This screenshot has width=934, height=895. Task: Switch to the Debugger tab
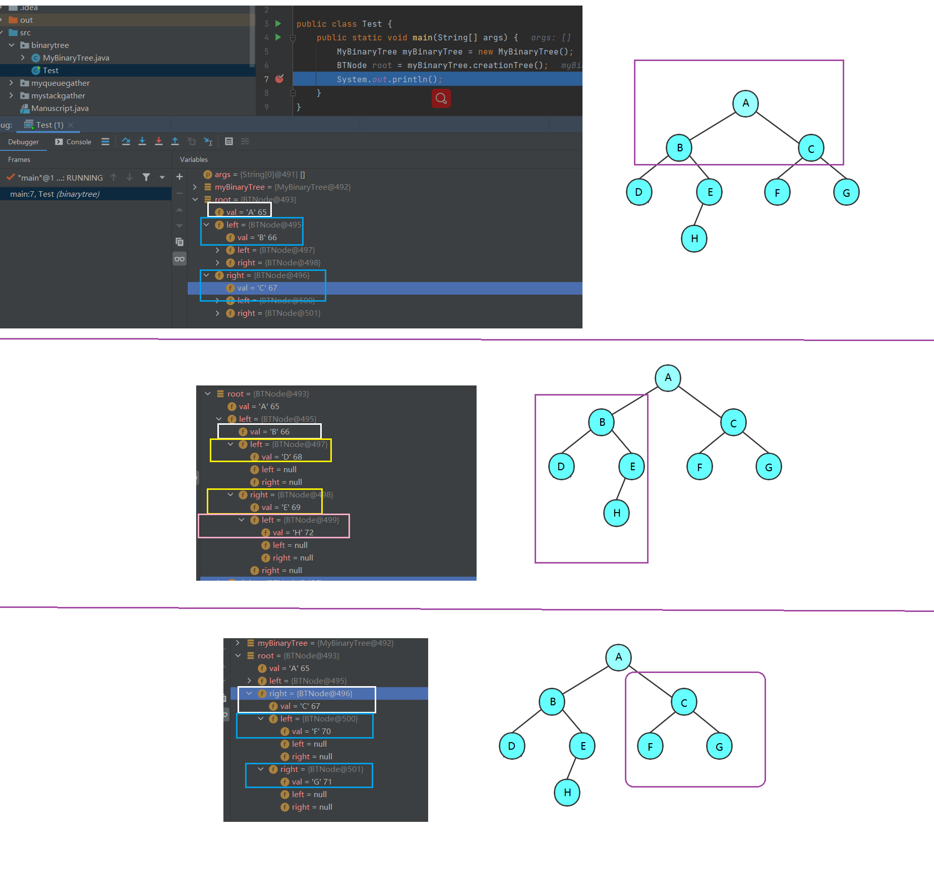coord(23,142)
